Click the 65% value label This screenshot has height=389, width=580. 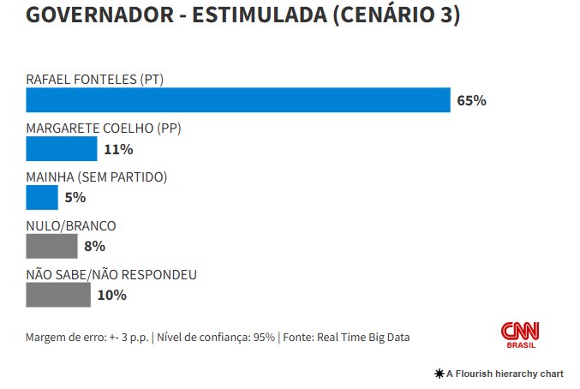click(471, 101)
